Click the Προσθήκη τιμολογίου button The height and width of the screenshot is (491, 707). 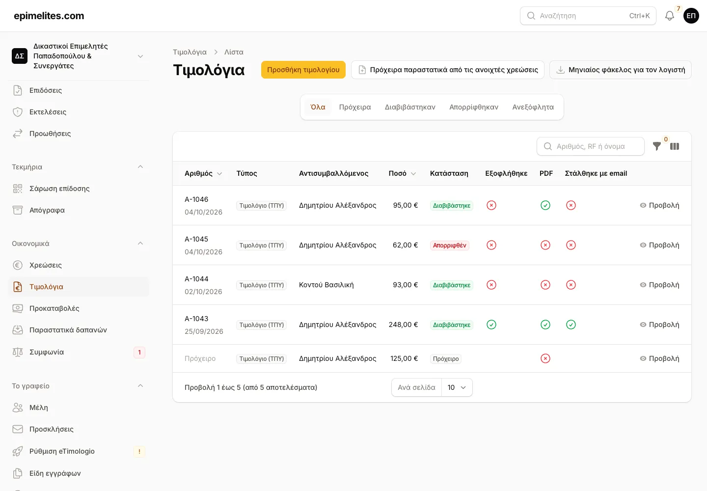point(303,70)
